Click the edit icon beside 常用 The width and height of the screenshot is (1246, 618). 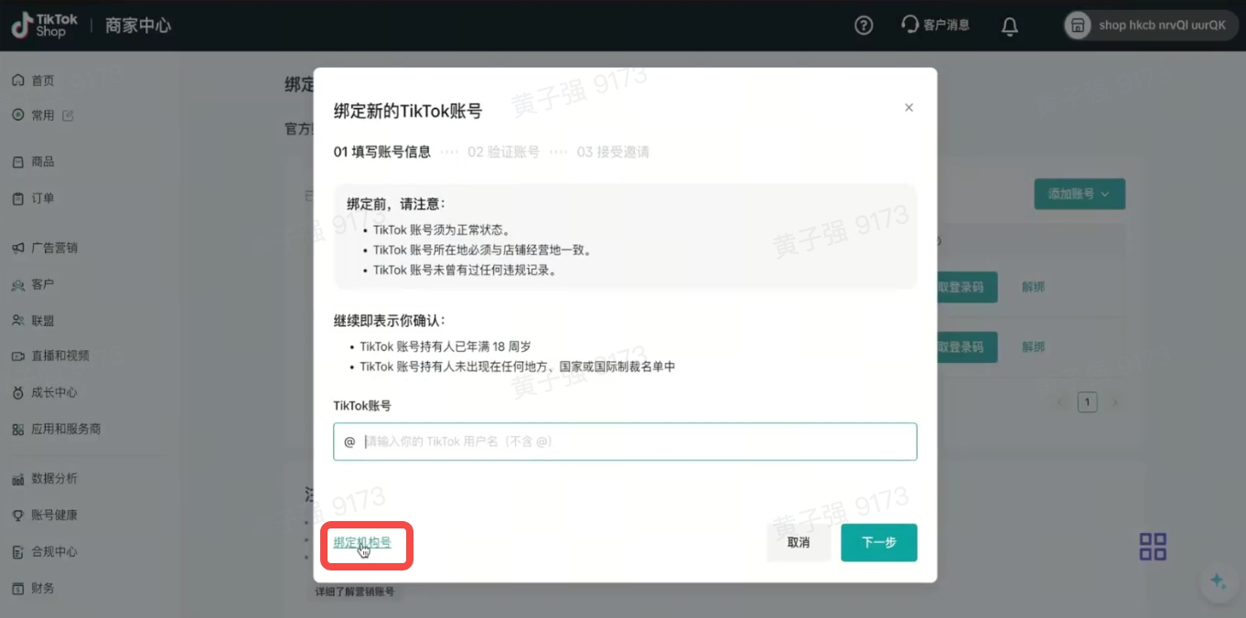click(x=68, y=116)
